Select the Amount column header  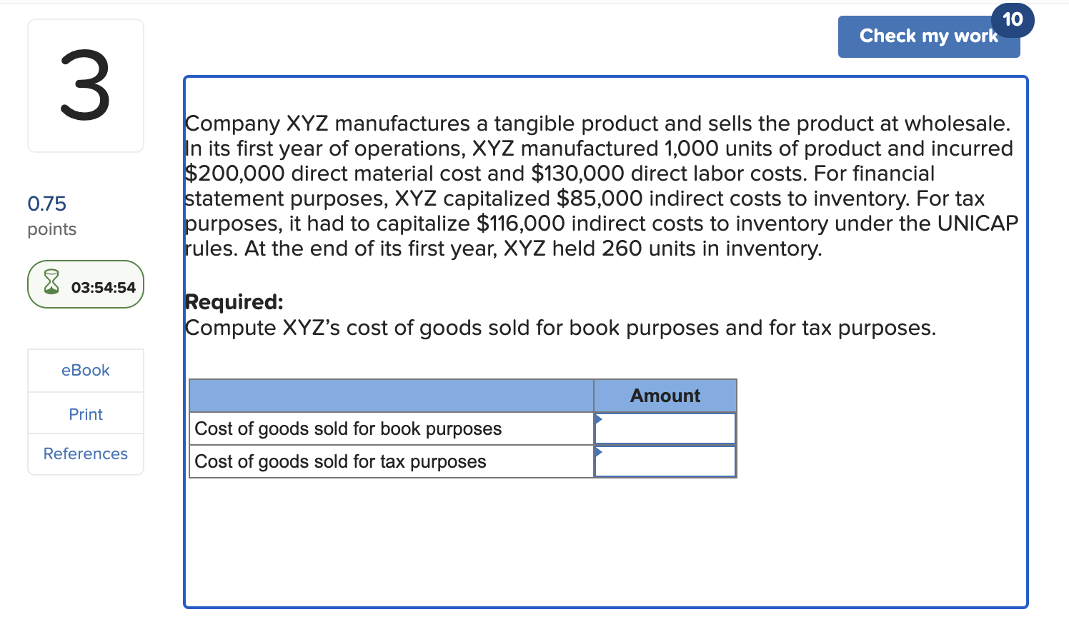pos(665,395)
